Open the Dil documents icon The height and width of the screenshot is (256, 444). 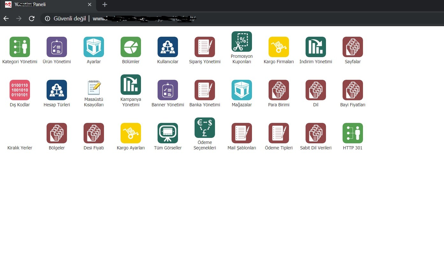316,90
